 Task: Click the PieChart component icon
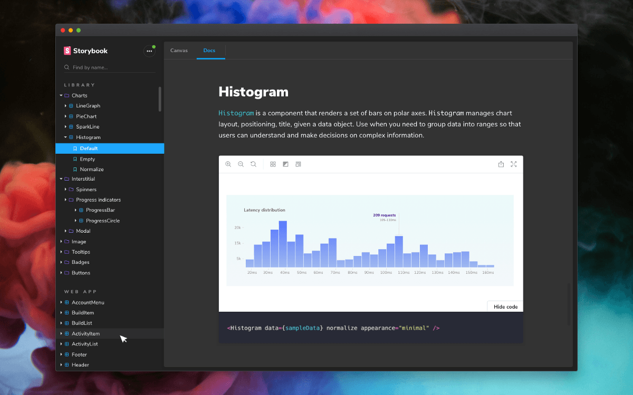coord(71,116)
